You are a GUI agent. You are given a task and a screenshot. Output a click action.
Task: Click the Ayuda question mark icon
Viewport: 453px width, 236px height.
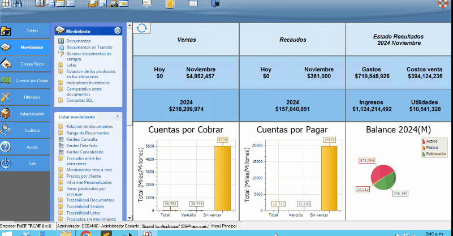(6, 147)
